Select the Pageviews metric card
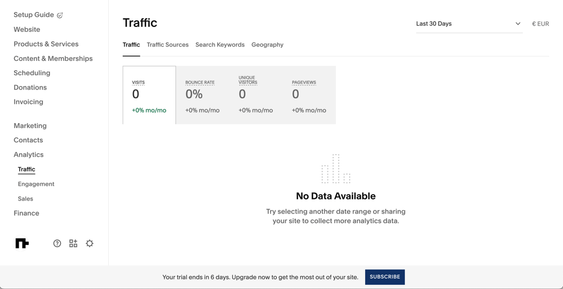Screen dimensions: 563x289 coord(309,95)
